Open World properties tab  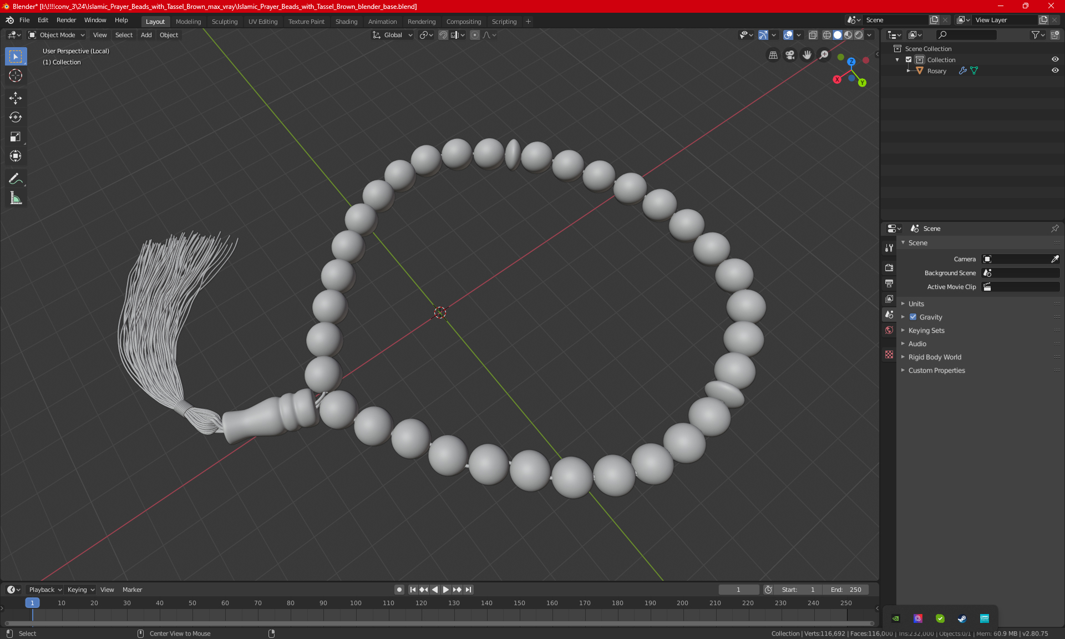click(889, 330)
